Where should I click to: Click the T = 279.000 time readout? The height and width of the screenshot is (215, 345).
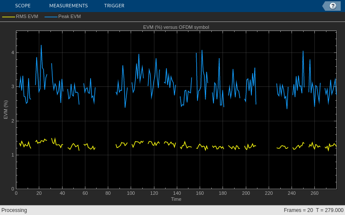329,210
